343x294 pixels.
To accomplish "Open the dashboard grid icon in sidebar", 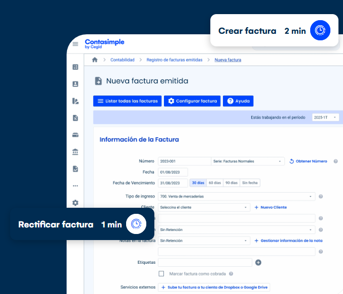I will point(75,67).
